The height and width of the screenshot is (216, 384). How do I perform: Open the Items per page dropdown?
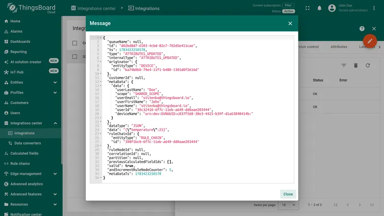pyautogui.click(x=288, y=205)
